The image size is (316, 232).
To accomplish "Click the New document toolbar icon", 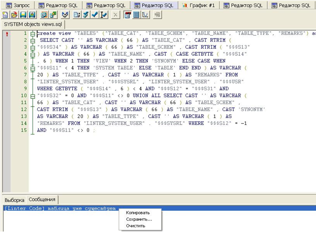I will [x=6, y=15].
